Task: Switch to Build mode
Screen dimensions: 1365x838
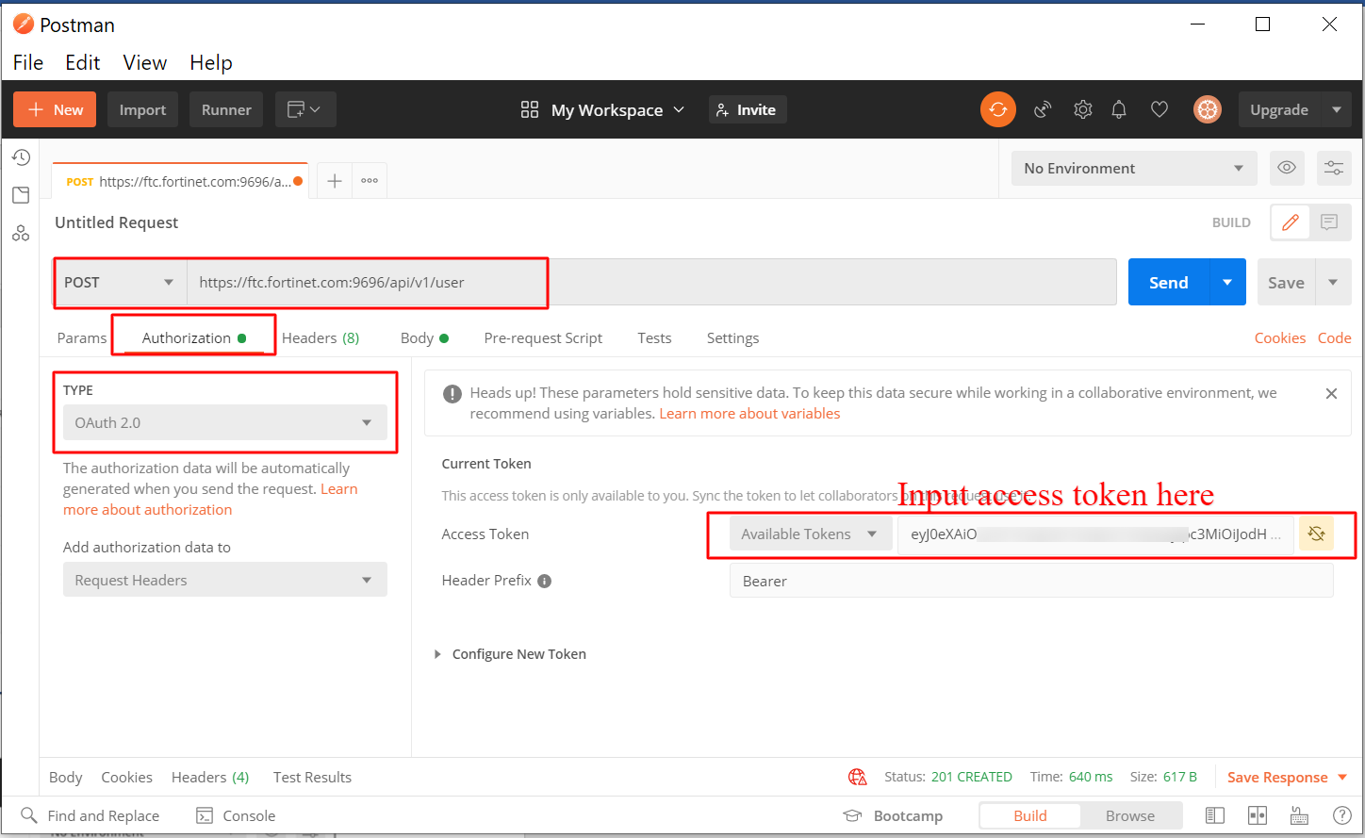Action: [1029, 815]
